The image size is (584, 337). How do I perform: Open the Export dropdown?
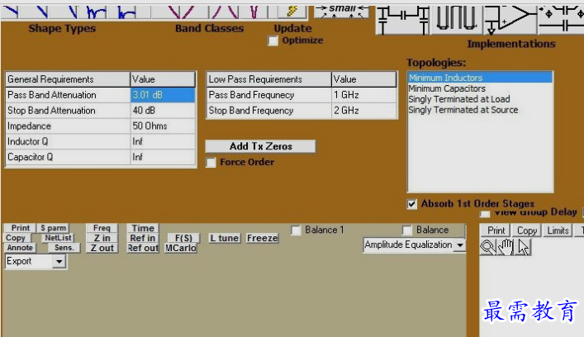pos(59,261)
